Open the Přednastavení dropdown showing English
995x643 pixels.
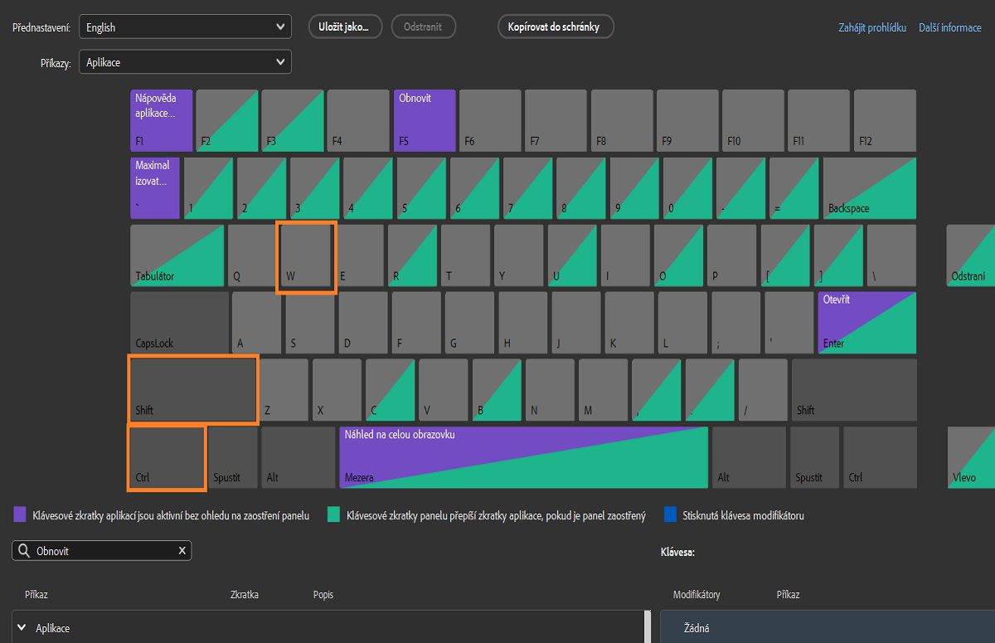click(x=185, y=27)
